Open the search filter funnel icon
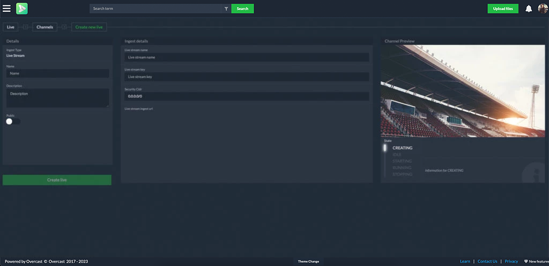The height and width of the screenshot is (266, 549). pos(226,9)
